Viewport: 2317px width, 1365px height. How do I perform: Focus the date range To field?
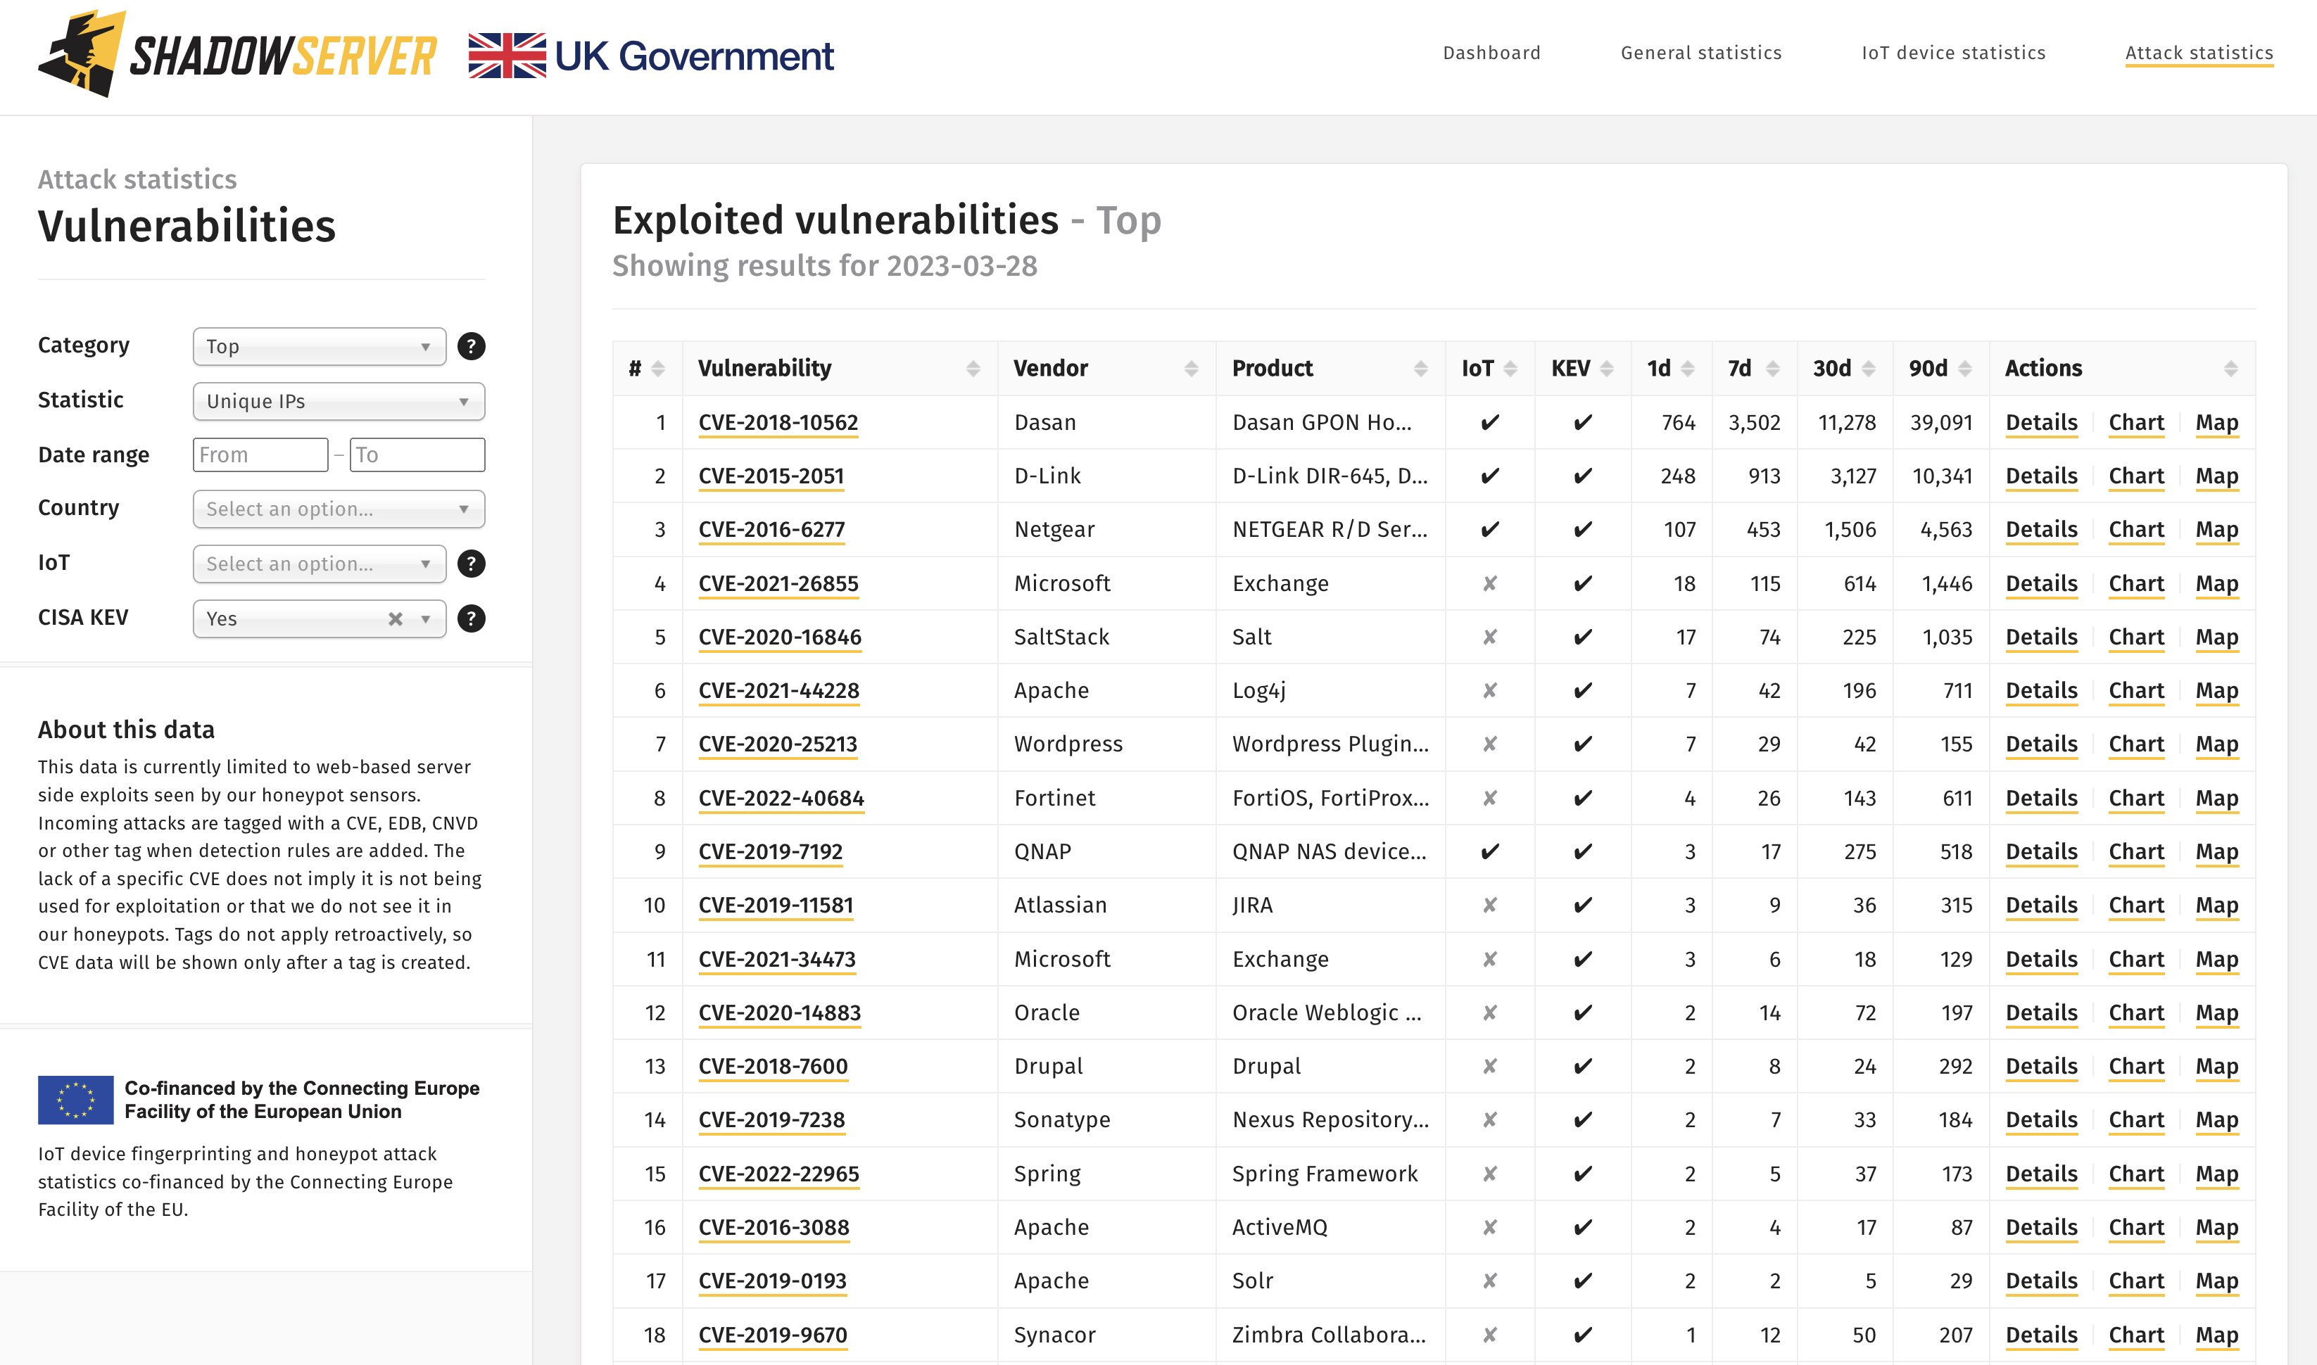click(417, 455)
